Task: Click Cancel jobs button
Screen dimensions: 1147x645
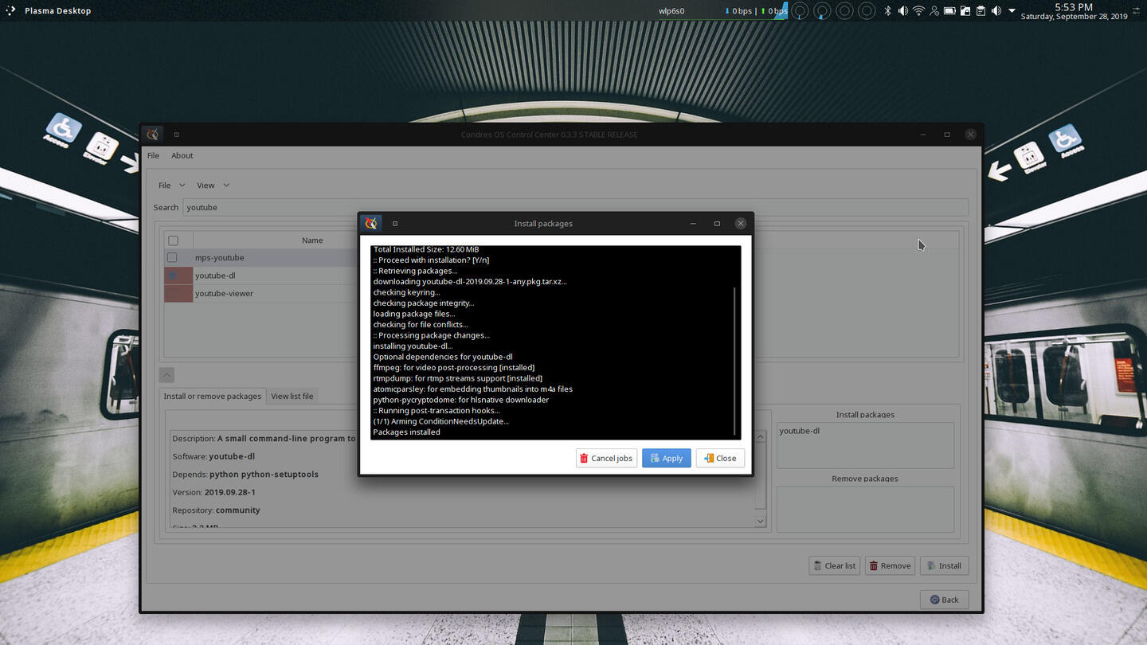Action: tap(606, 458)
